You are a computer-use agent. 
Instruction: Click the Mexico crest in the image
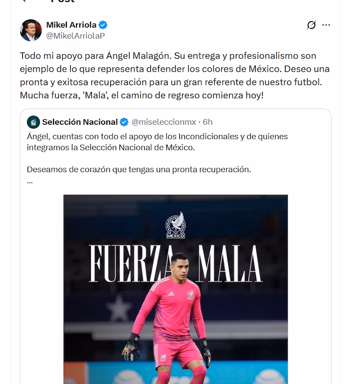176,225
